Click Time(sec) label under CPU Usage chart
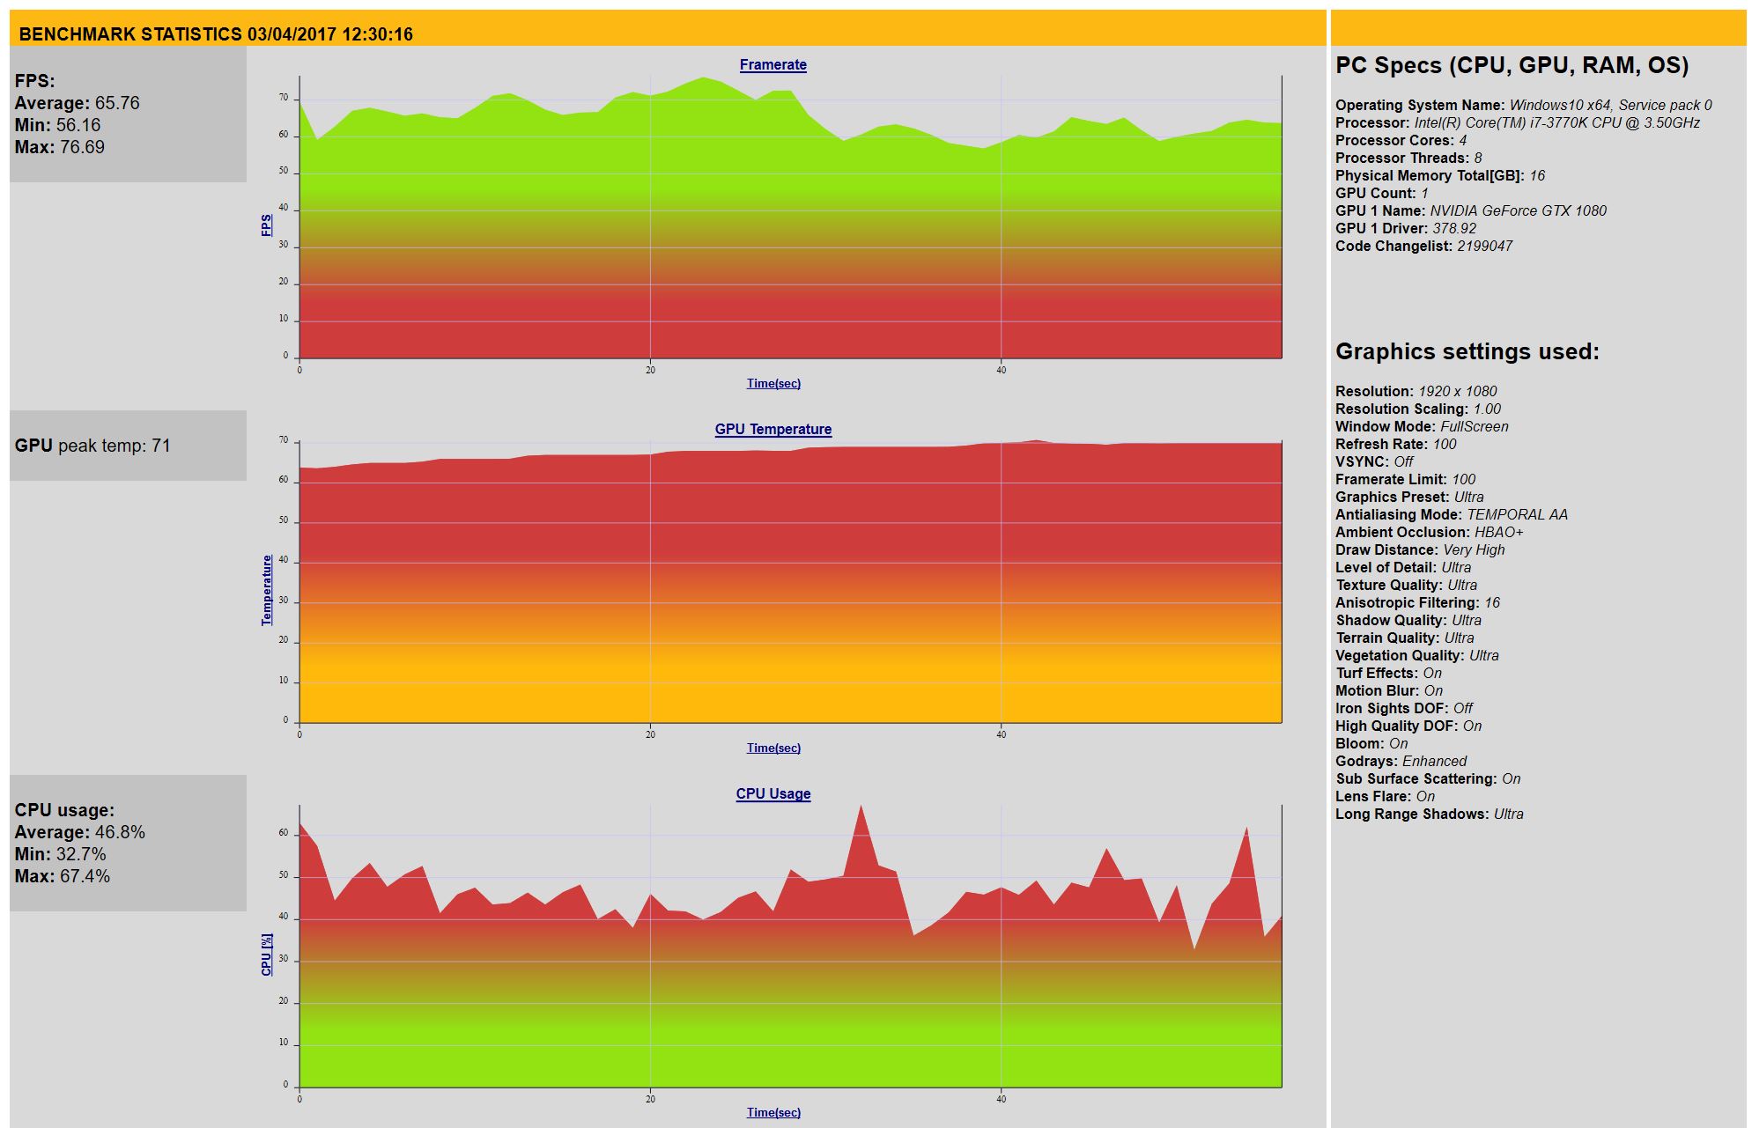 [773, 1112]
